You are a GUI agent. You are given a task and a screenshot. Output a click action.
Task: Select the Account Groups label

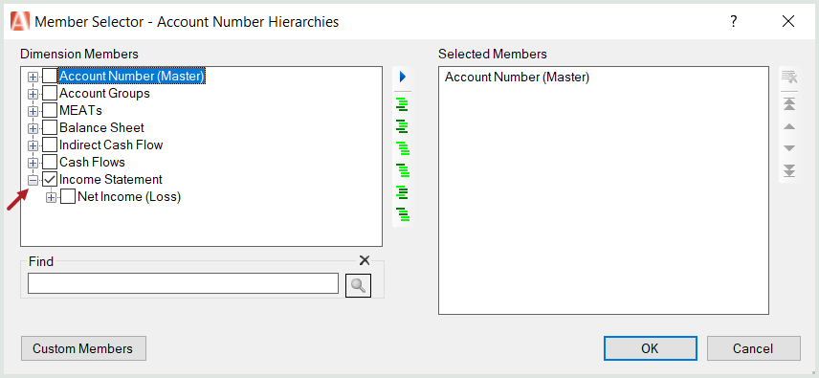104,94
